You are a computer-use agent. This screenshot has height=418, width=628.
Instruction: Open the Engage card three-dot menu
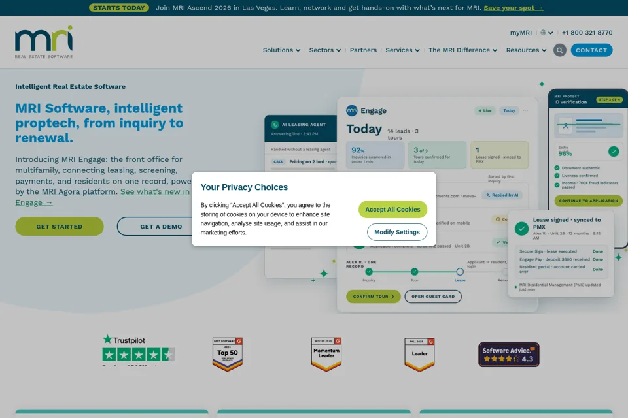[525, 110]
